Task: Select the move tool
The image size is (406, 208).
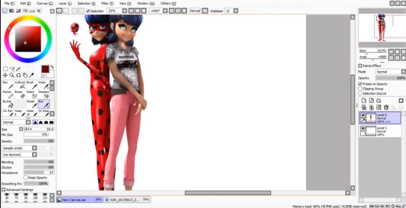Action: tap(5, 75)
